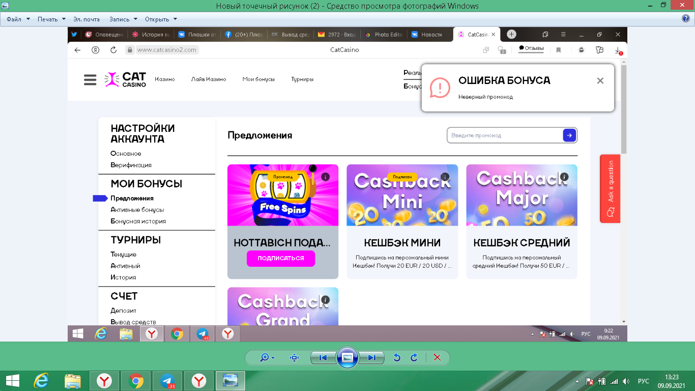Open info icon on Cashback Major card
695x391 pixels.
(565, 177)
